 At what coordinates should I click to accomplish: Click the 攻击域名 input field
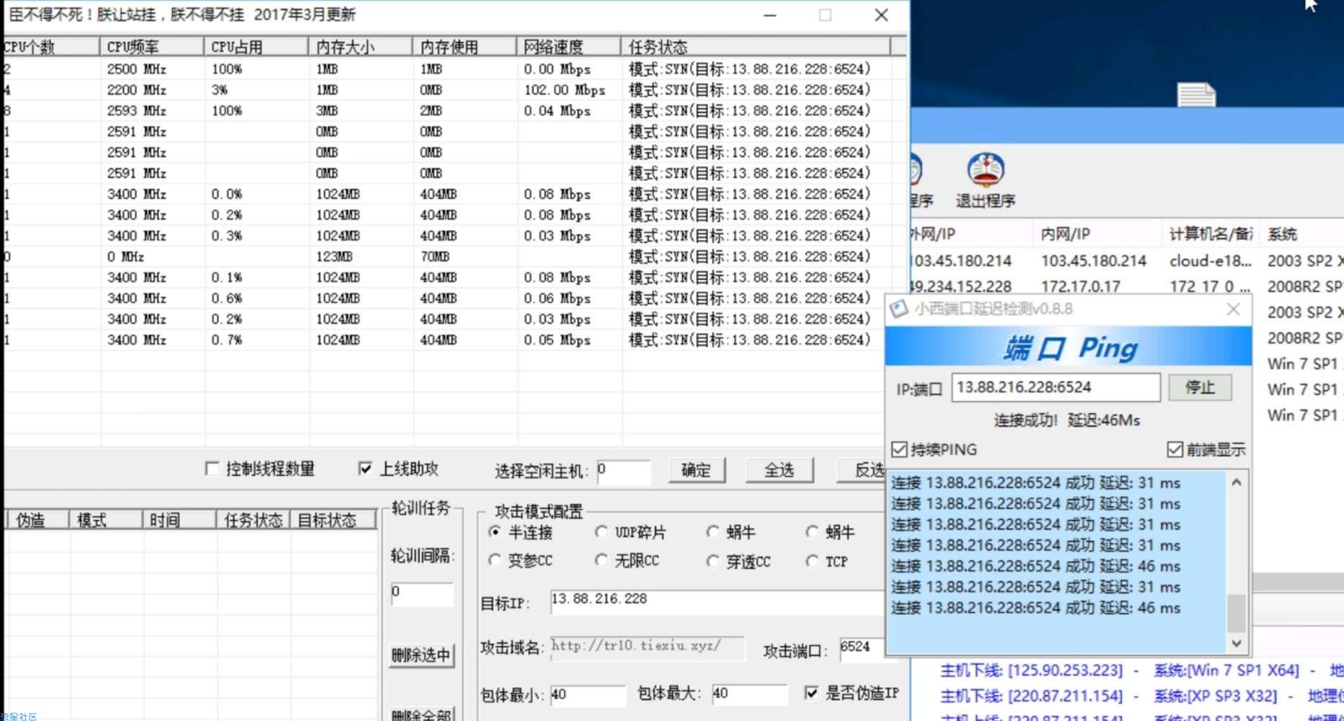click(647, 647)
